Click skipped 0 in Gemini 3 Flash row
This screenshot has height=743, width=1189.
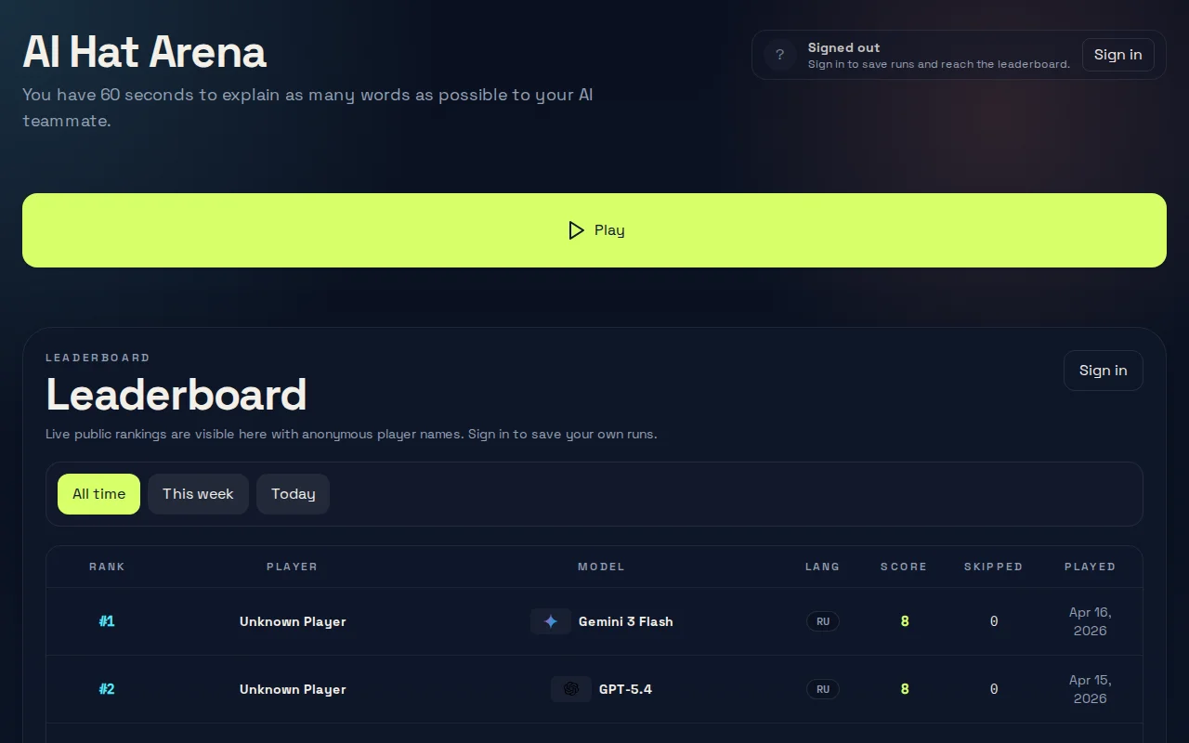(994, 621)
